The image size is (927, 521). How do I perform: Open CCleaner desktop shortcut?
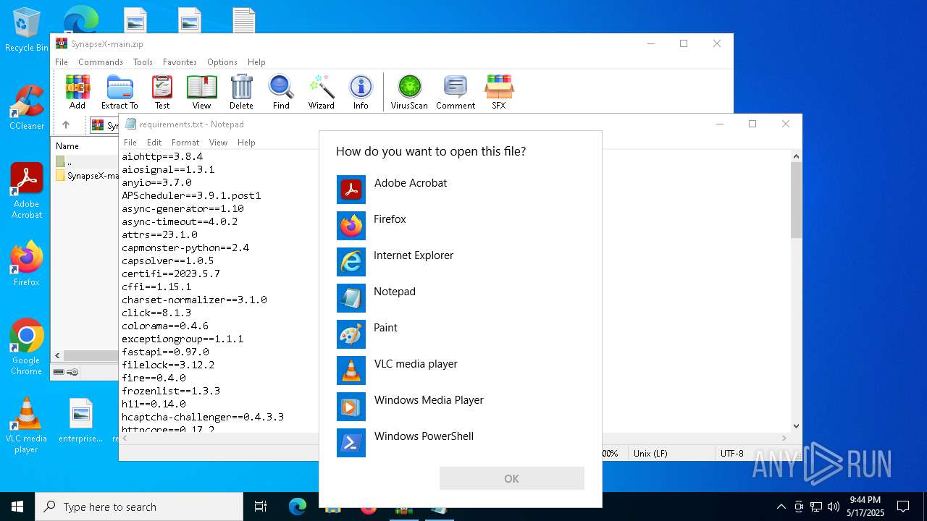[26, 108]
